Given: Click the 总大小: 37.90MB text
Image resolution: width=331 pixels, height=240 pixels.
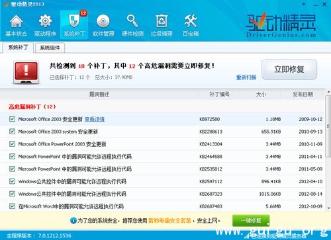Looking at the screenshot, I should click(x=114, y=77).
